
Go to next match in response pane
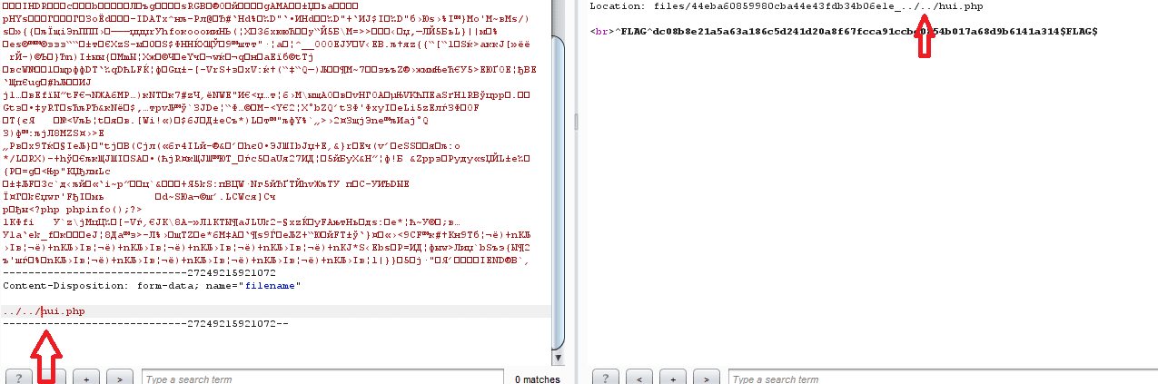[708, 377]
